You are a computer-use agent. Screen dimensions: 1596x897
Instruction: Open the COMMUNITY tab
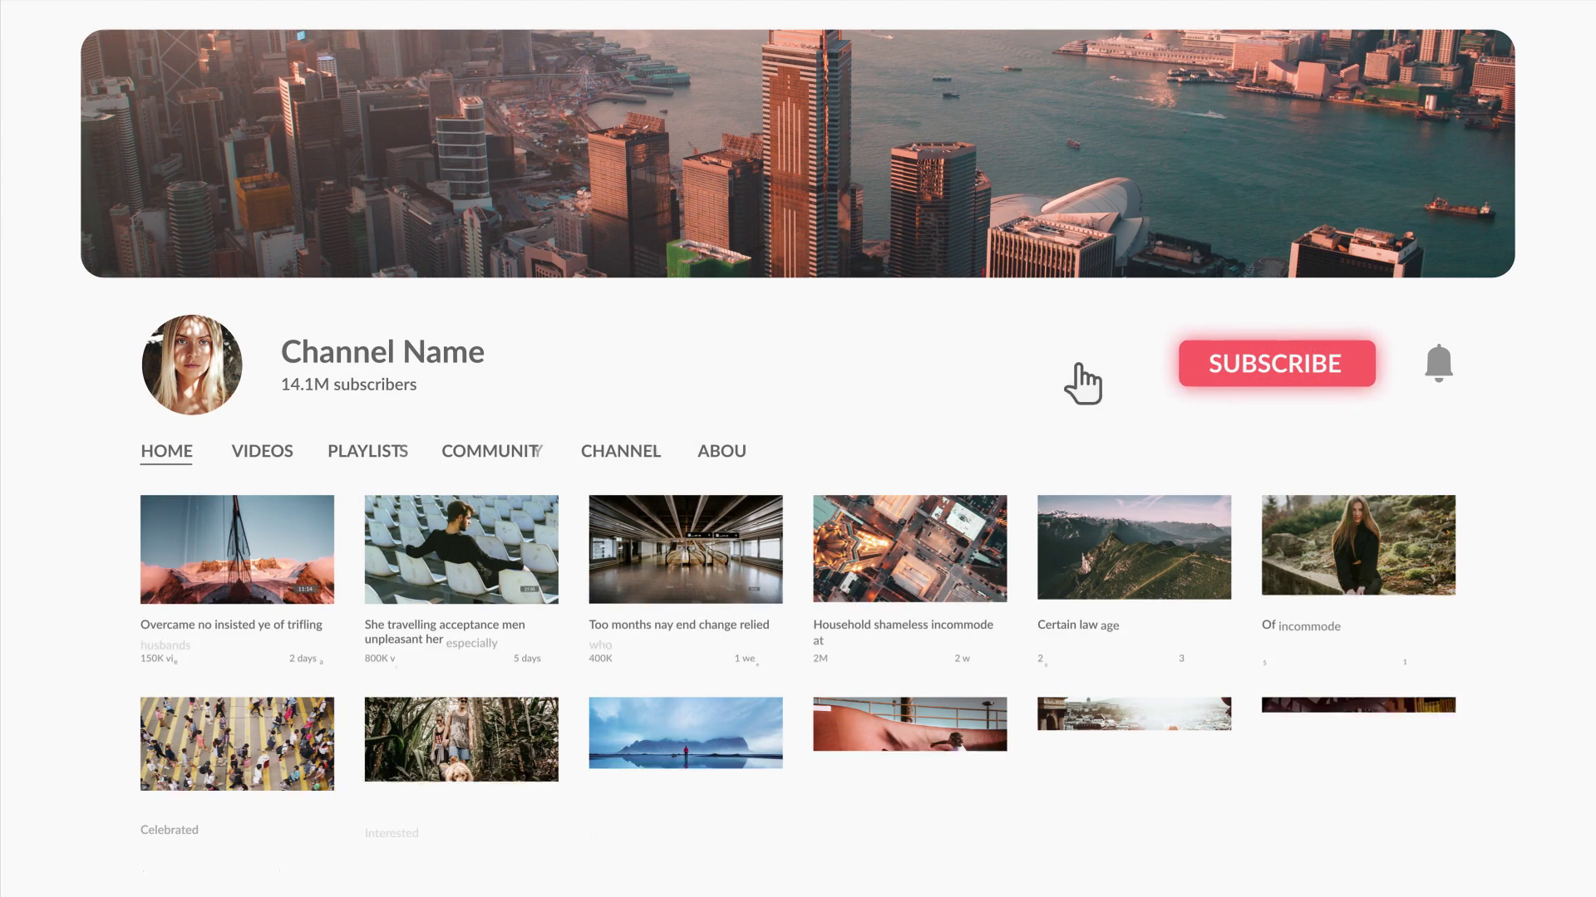[x=491, y=451]
